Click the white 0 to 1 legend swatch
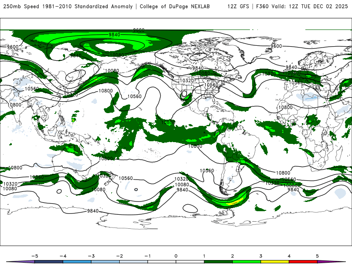Image resolution: width=352 pixels, height=264 pixels. (190, 262)
